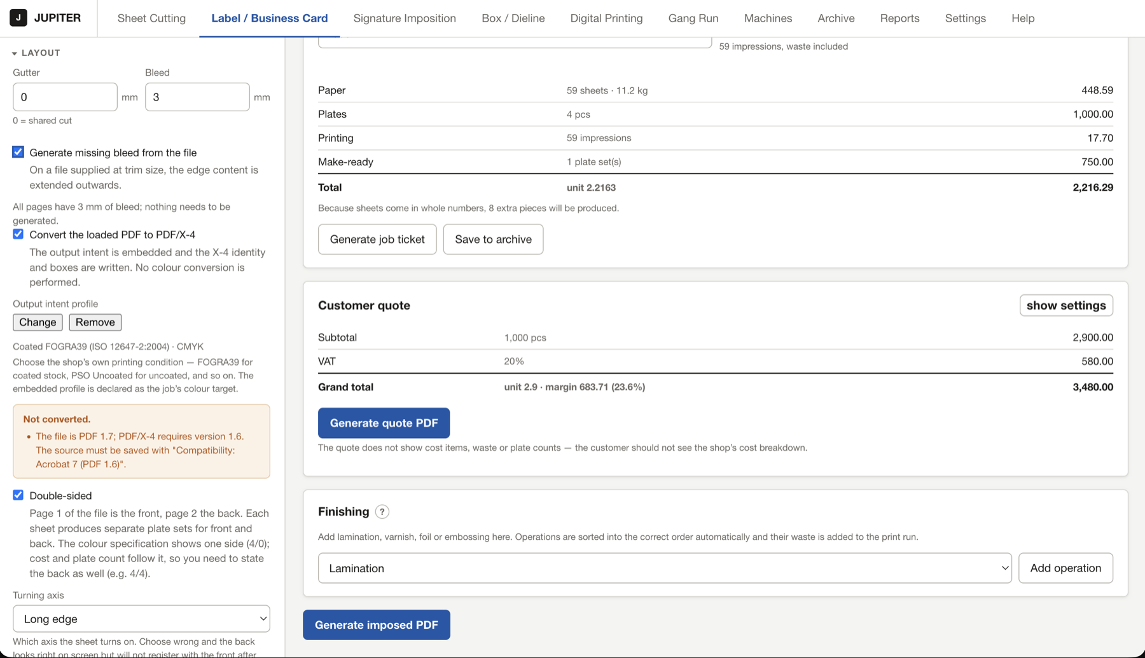The width and height of the screenshot is (1145, 658).
Task: Click the Make-ready cost 750.00
Action: tap(1097, 162)
